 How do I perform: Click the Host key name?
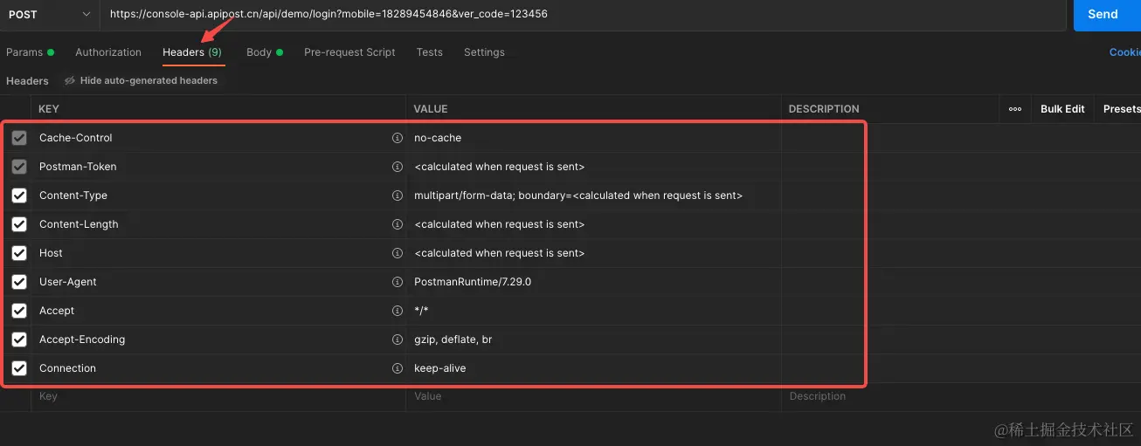pos(51,253)
